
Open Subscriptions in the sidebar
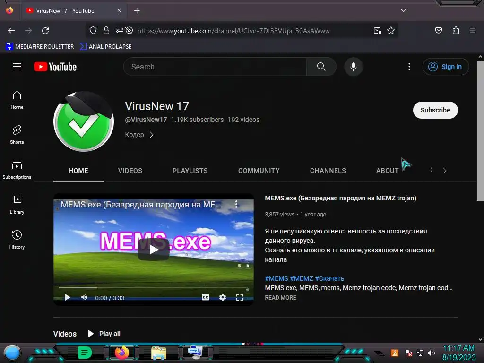click(x=17, y=170)
